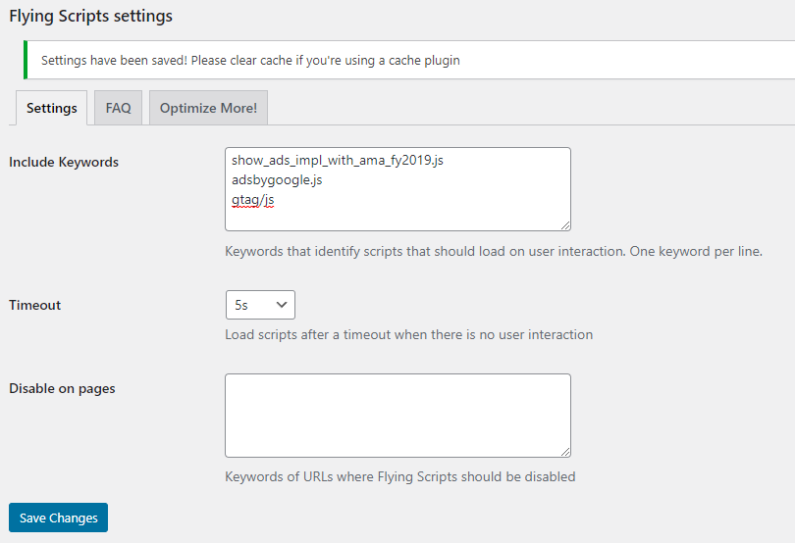Place cursor on adsbygoogle.js keyword line
Screen dimensions: 795x543
[x=277, y=179]
